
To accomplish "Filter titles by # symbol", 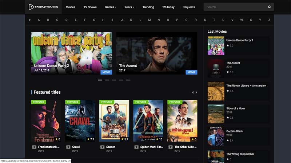I will (30, 20).
